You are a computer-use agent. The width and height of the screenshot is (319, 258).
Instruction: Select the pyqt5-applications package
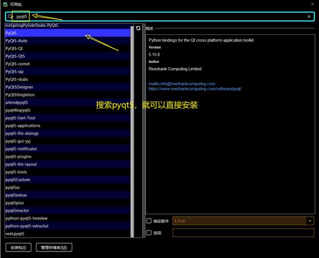(x=68, y=126)
